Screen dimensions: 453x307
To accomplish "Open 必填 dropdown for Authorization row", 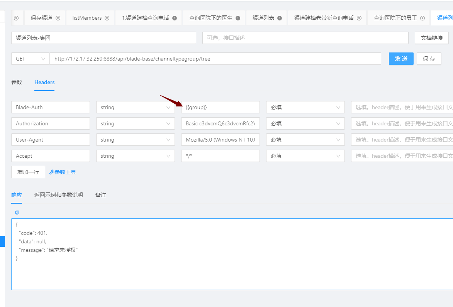I will click(x=305, y=123).
